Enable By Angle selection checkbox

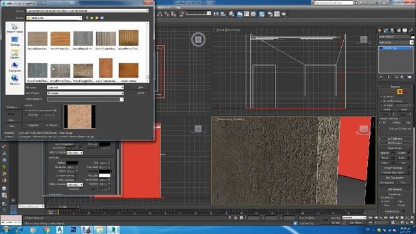pyautogui.click(x=382, y=105)
